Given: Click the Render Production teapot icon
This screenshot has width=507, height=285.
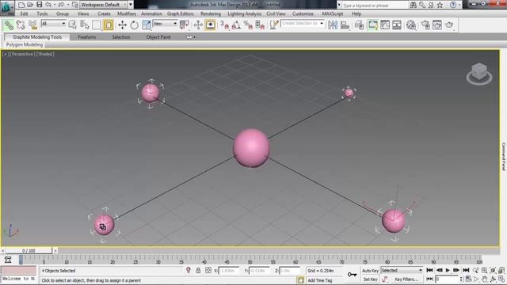Looking at the screenshot, I should (x=449, y=25).
